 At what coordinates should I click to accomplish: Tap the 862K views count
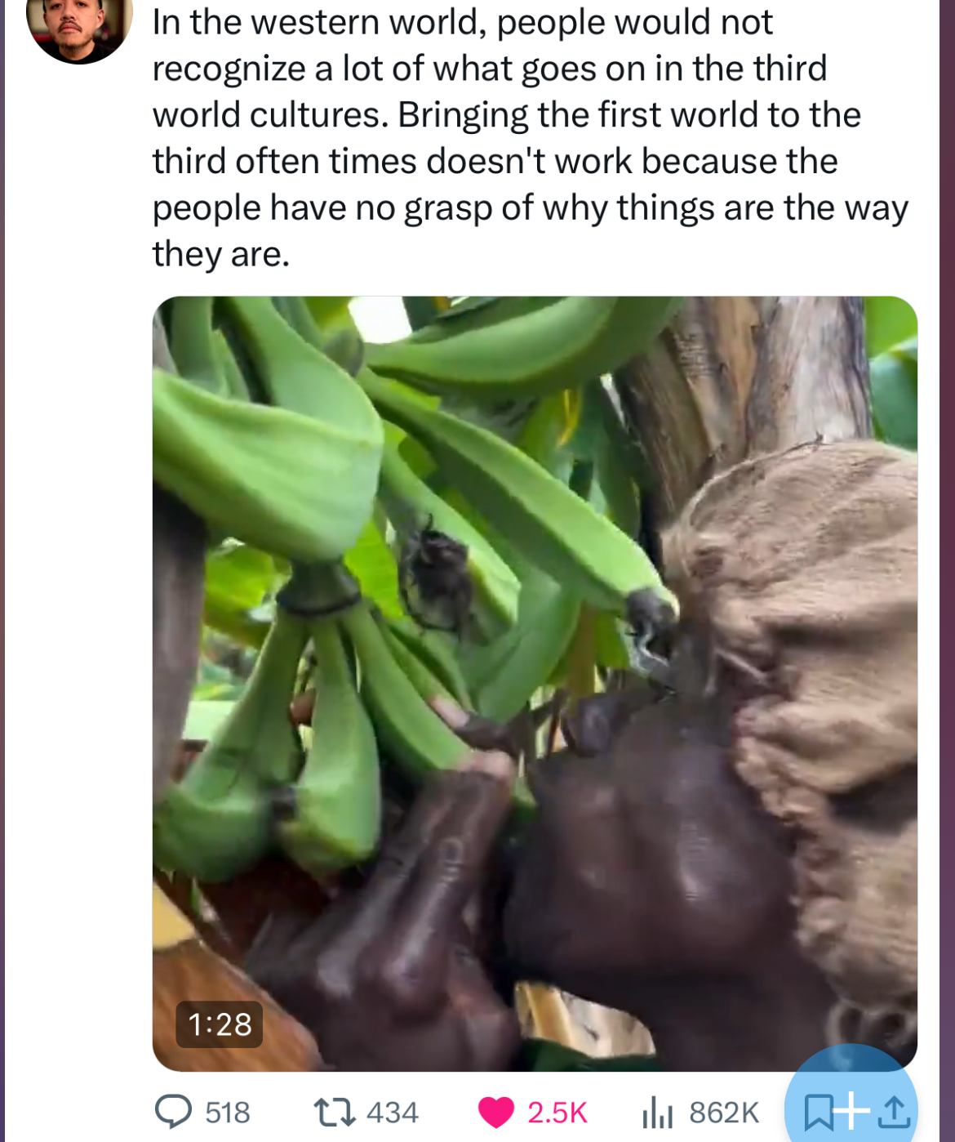point(724,1113)
